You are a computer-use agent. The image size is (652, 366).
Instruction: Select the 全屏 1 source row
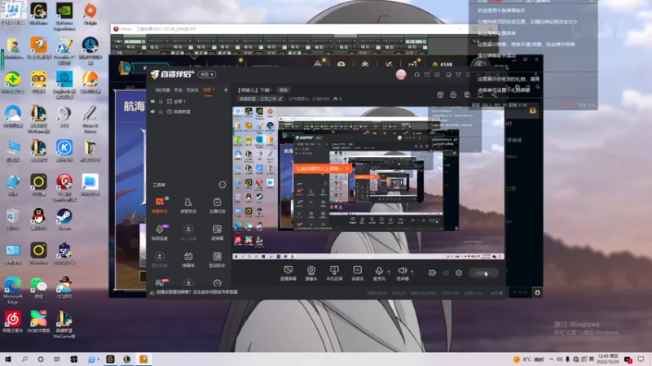pos(189,101)
